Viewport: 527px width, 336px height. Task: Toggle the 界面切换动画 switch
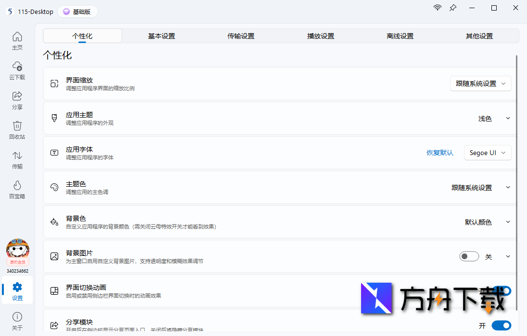pyautogui.click(x=502, y=291)
